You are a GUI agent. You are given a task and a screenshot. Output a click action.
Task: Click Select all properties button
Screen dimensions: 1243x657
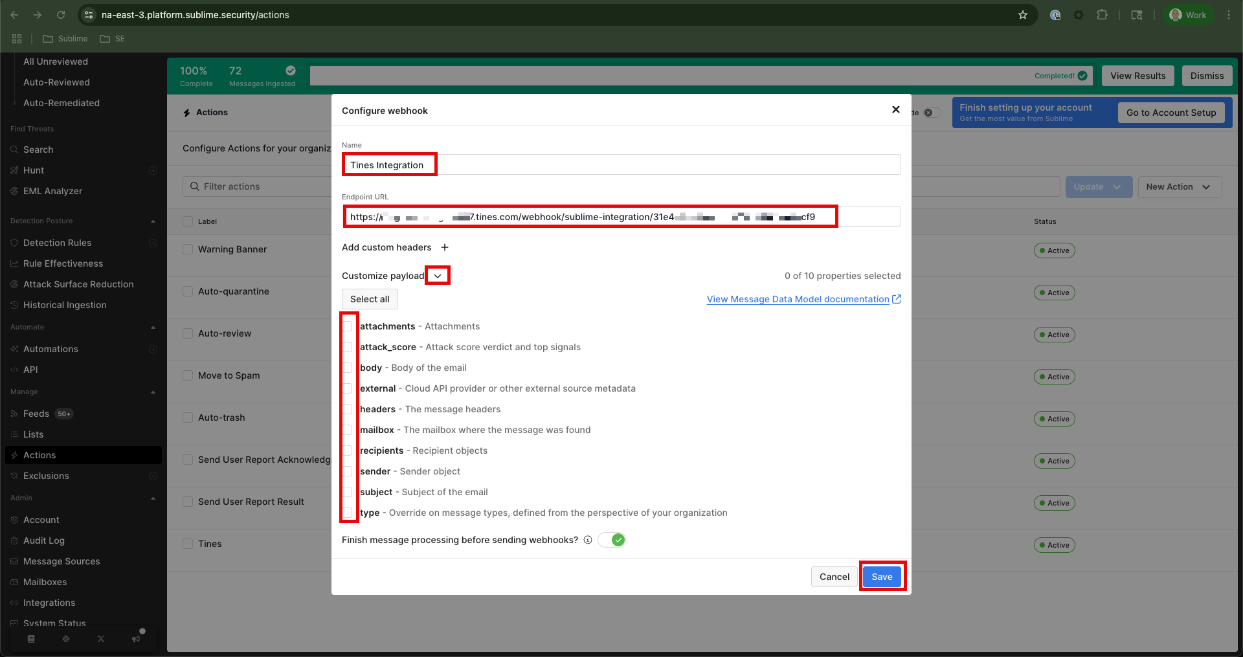tap(370, 299)
